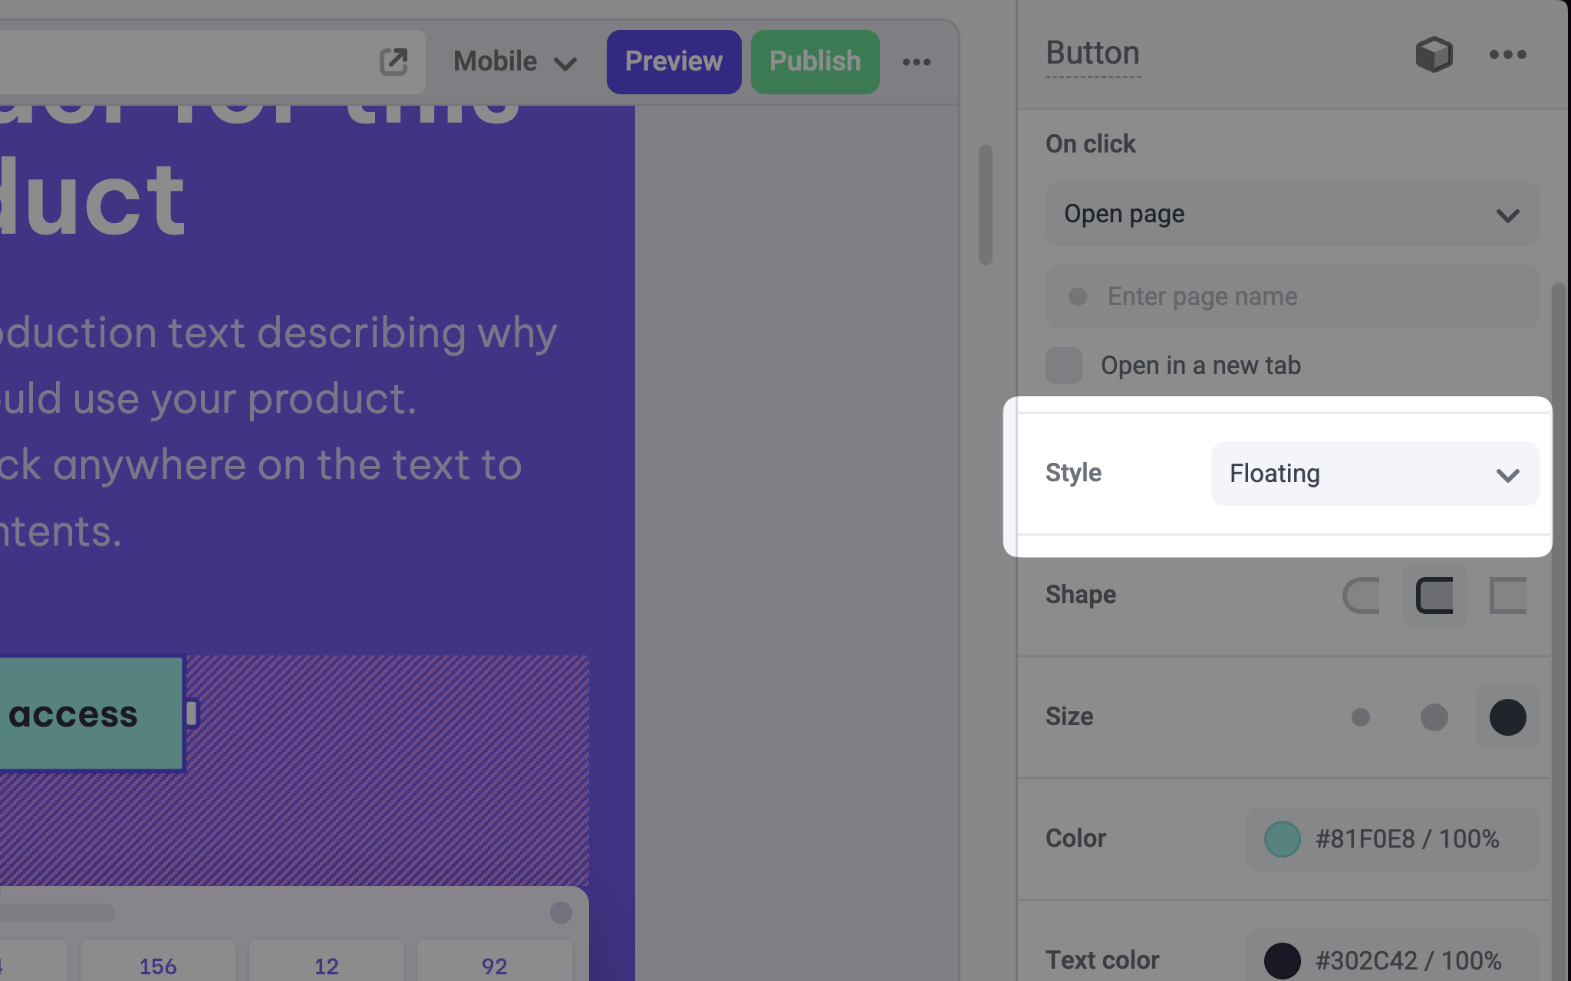Enable Open in a new tab checkbox

(1064, 366)
